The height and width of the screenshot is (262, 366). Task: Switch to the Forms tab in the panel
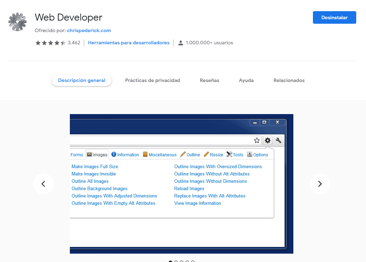[x=77, y=154]
